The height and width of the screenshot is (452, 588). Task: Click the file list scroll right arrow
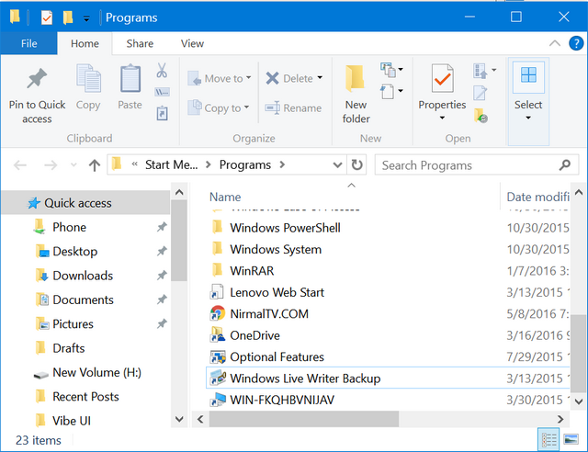click(560, 419)
